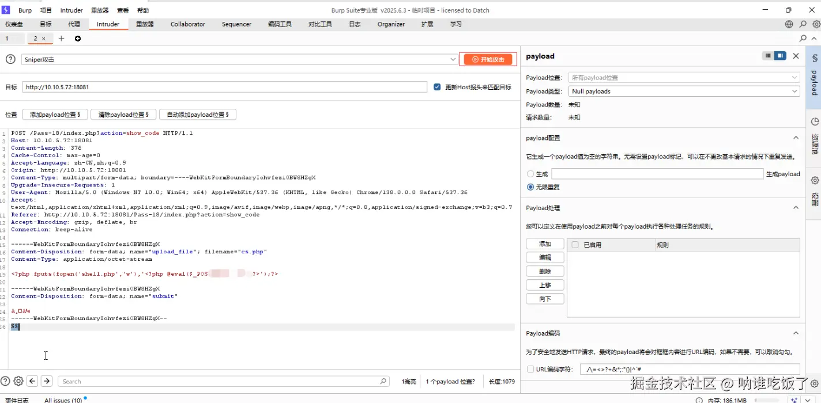Click the URL encode characters field
Image resolution: width=821 pixels, height=403 pixels.
point(690,369)
